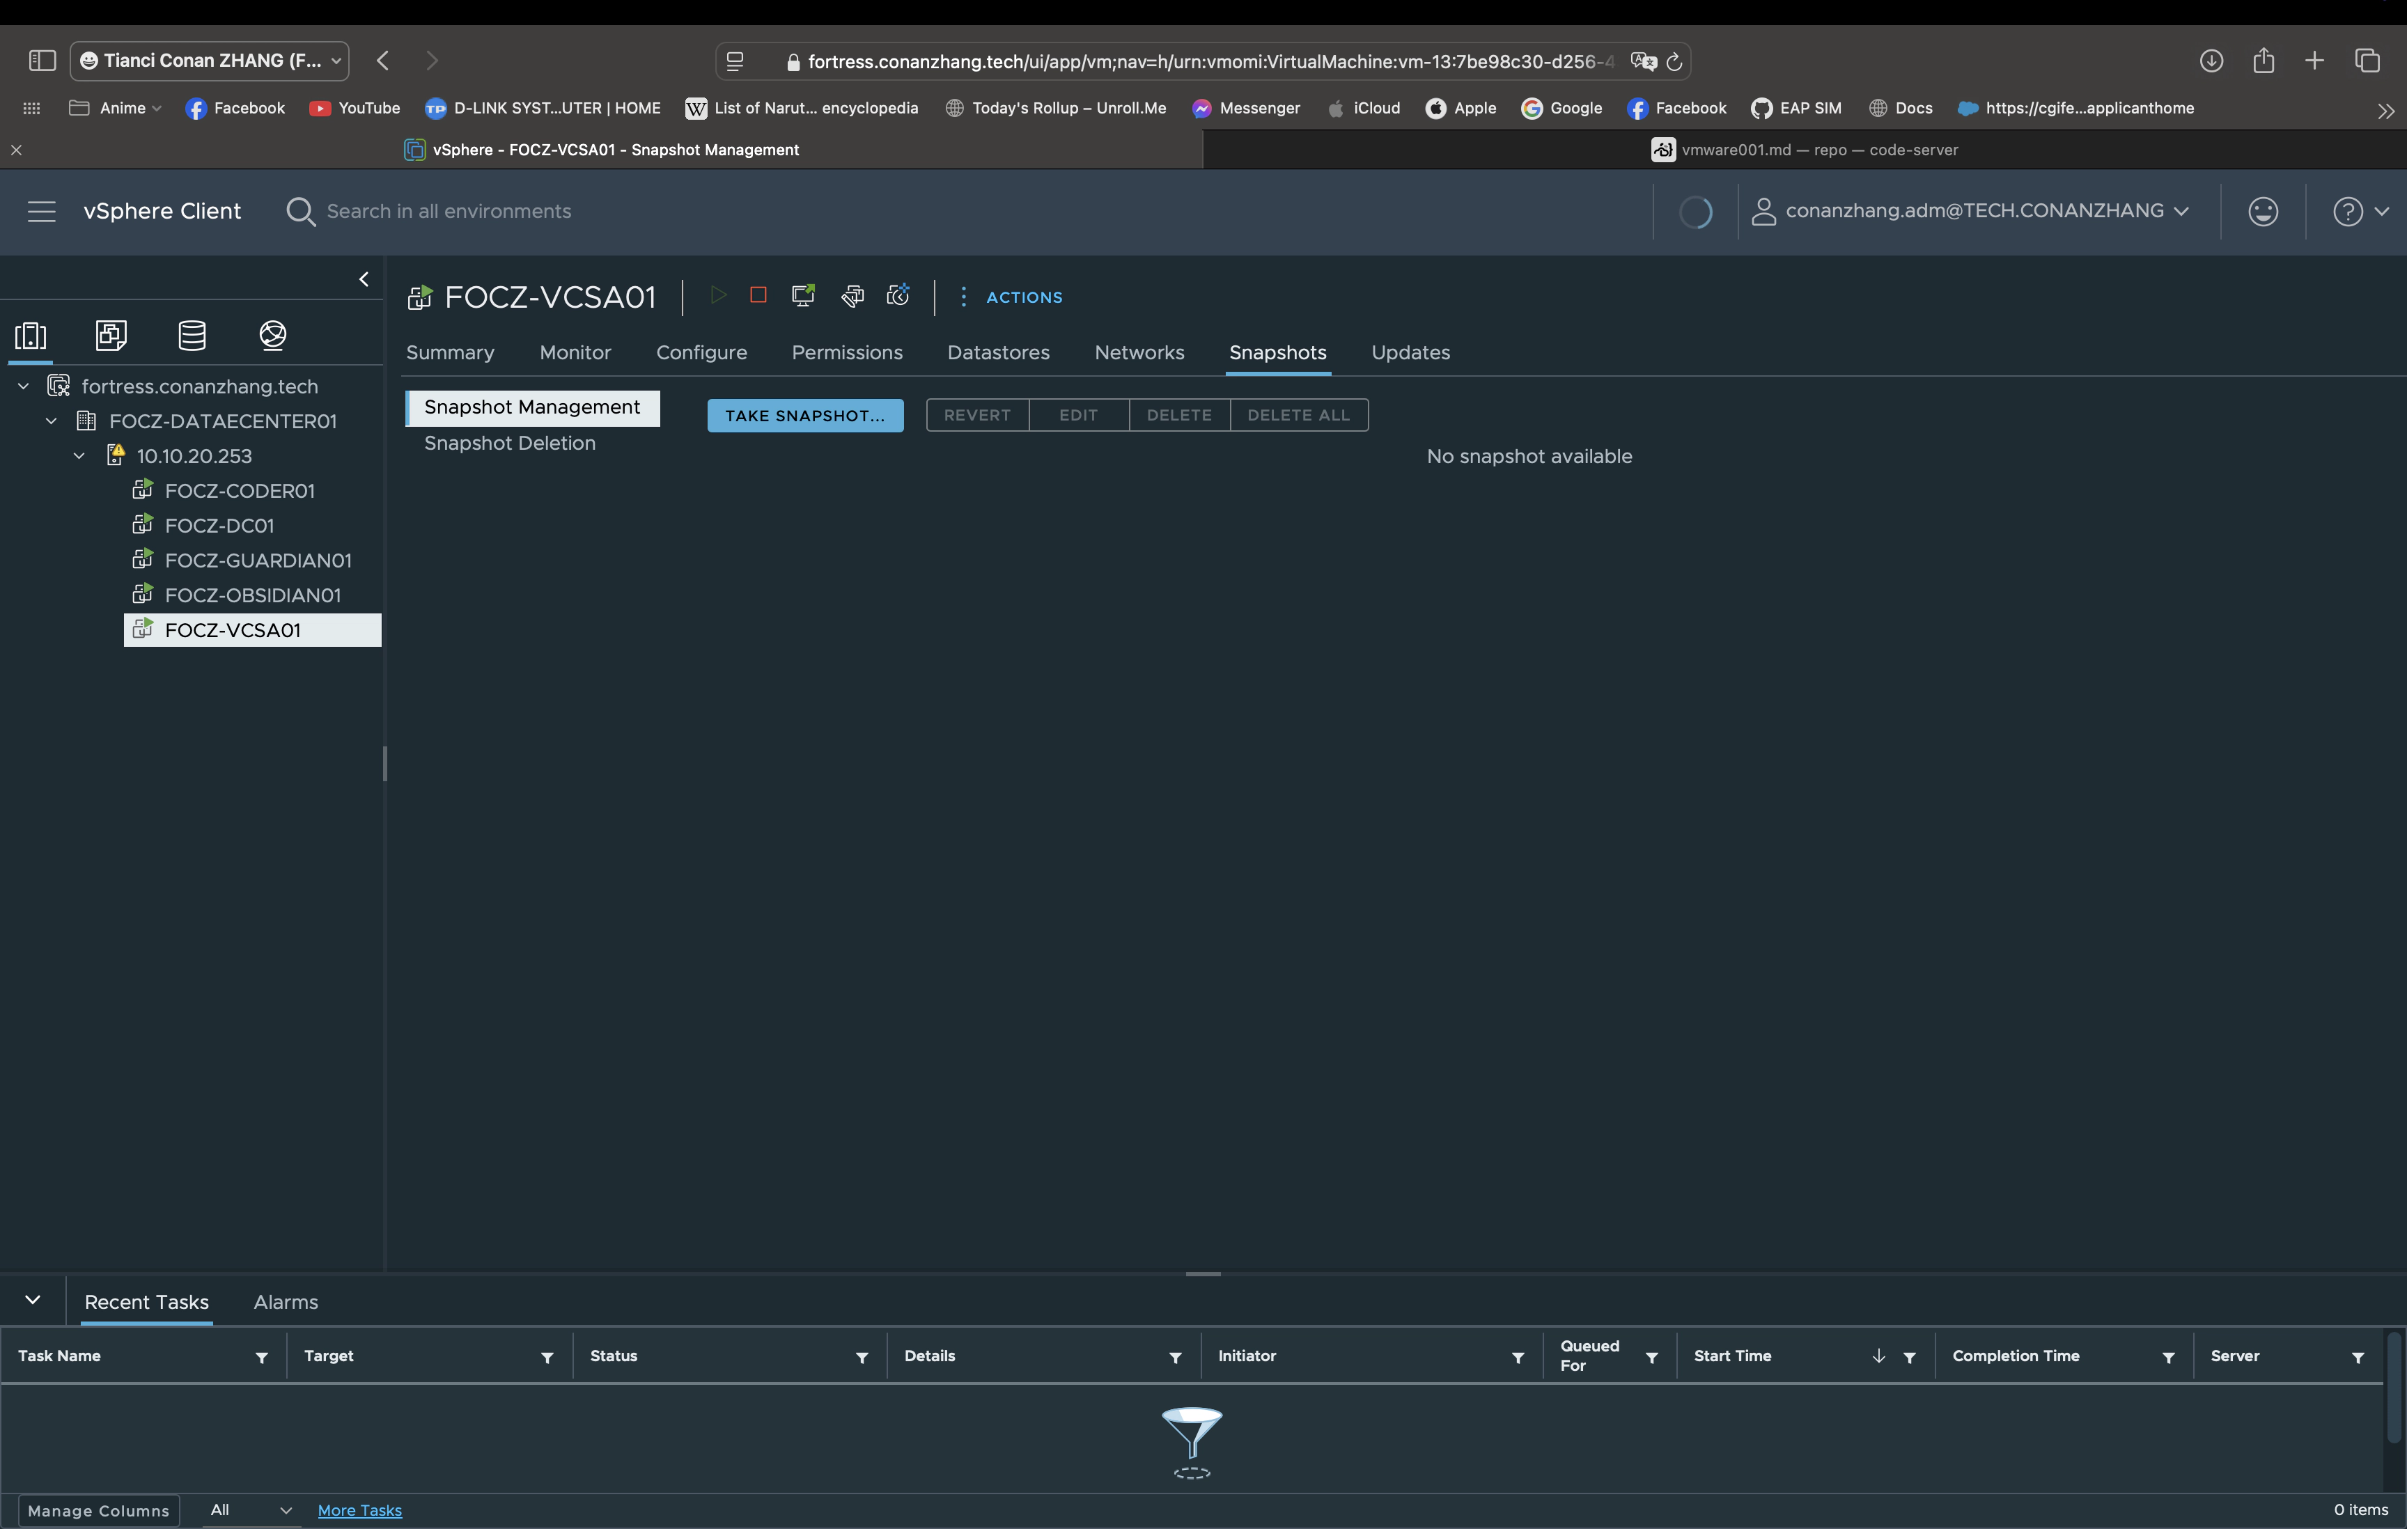Image resolution: width=2407 pixels, height=1529 pixels.
Task: Click the TAKE SNAPSHOT button
Action: 804,416
